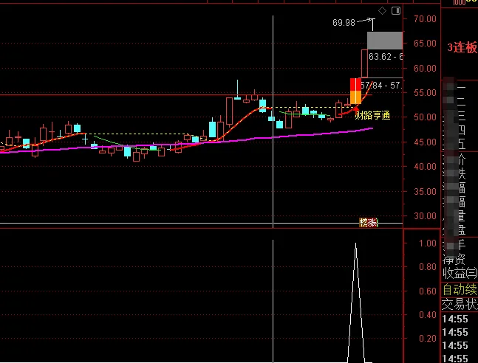
Task: Click the 60.00 price axis label
Action: [x=425, y=68]
